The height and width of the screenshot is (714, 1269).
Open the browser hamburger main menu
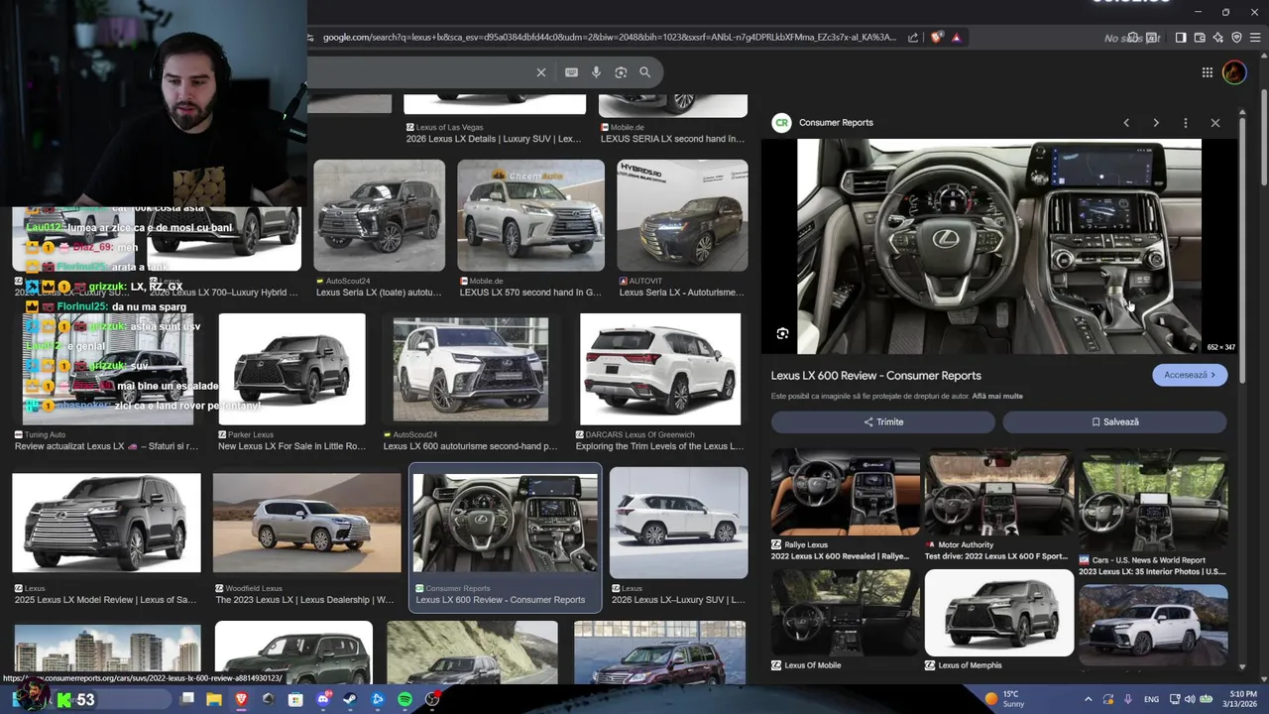(1255, 38)
